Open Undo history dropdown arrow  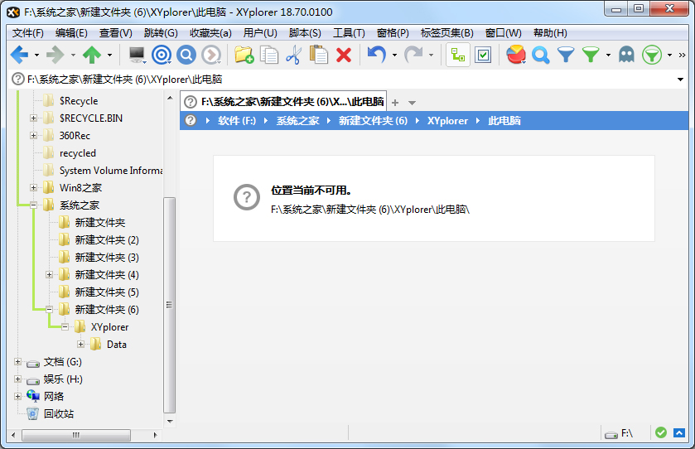pos(394,55)
